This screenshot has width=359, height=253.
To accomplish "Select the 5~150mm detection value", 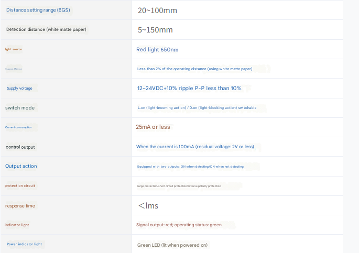I will pyautogui.click(x=155, y=30).
